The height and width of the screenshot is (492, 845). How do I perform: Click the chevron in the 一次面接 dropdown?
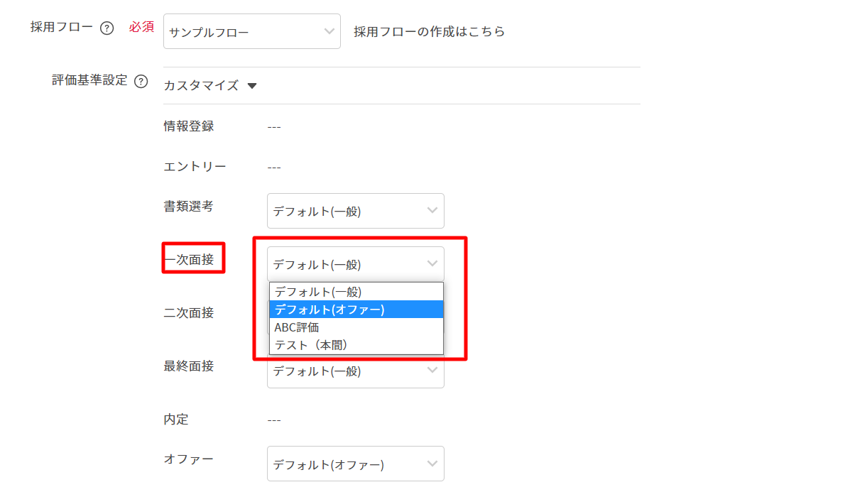pos(432,263)
